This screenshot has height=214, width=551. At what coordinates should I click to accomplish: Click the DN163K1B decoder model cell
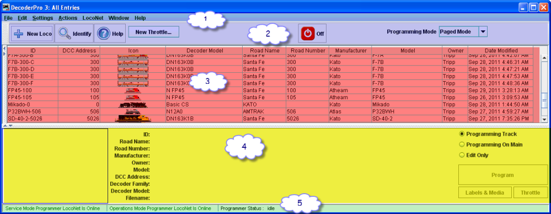tap(204, 119)
